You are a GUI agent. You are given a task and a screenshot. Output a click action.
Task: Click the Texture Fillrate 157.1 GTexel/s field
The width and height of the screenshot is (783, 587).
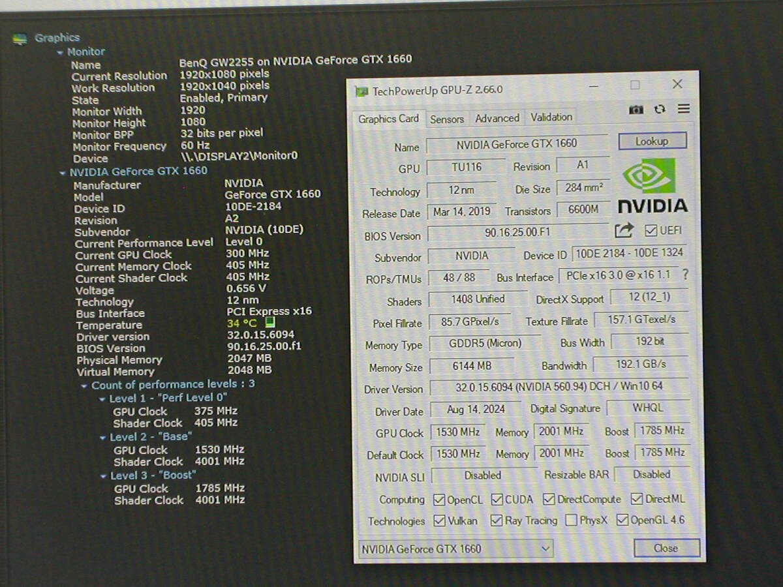(641, 320)
